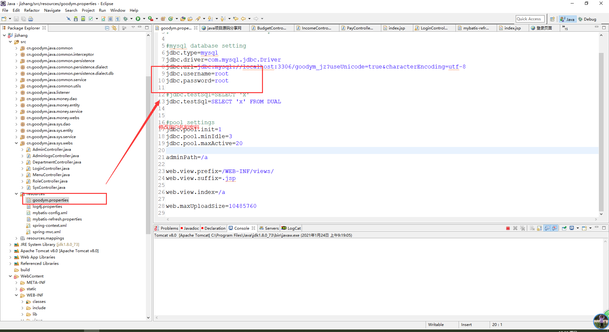Expand the AdminController.java node
Image resolution: width=609 pixels, height=332 pixels.
[x=22, y=150]
